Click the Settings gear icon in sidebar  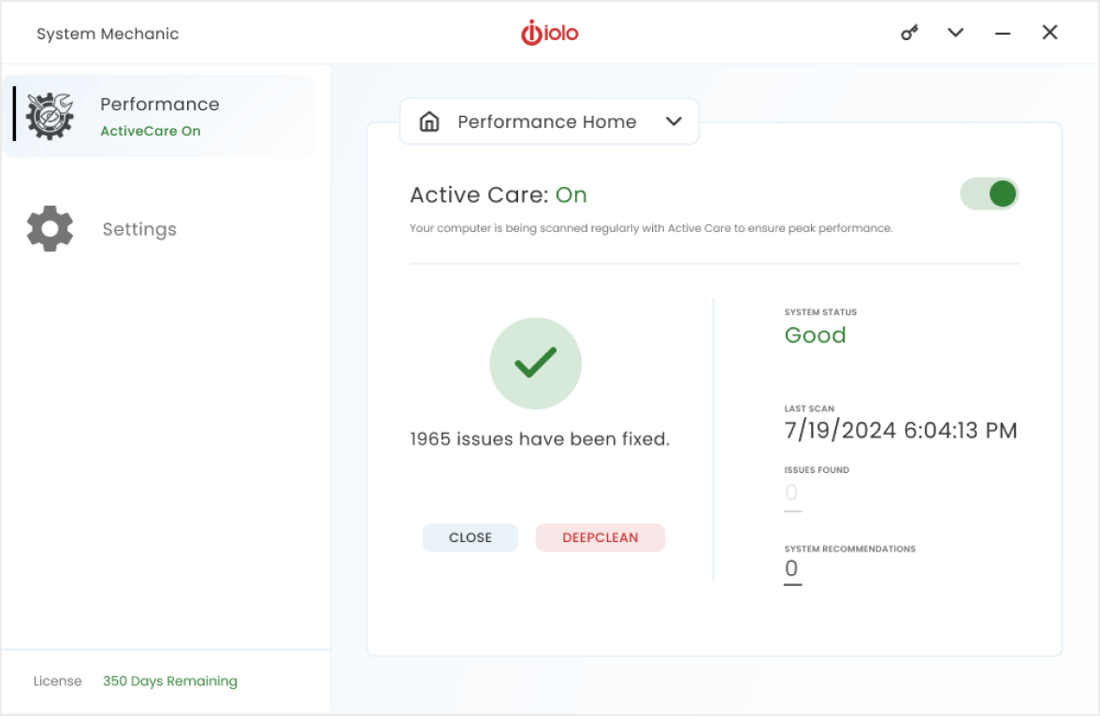50,229
